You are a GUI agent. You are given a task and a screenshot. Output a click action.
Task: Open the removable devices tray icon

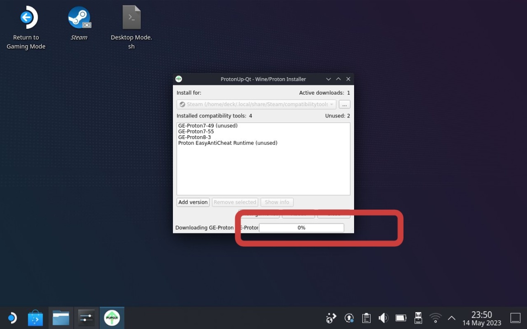[x=418, y=318]
